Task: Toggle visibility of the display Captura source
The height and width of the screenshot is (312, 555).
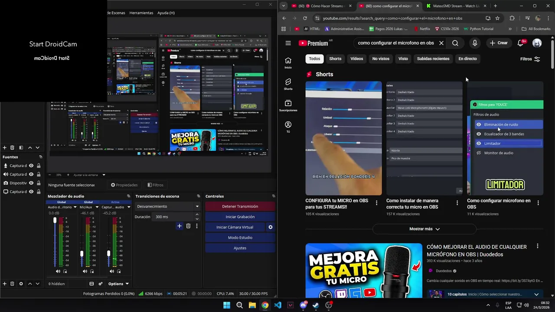Action: click(x=31, y=192)
